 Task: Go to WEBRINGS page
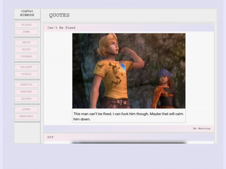pyautogui.click(x=26, y=116)
